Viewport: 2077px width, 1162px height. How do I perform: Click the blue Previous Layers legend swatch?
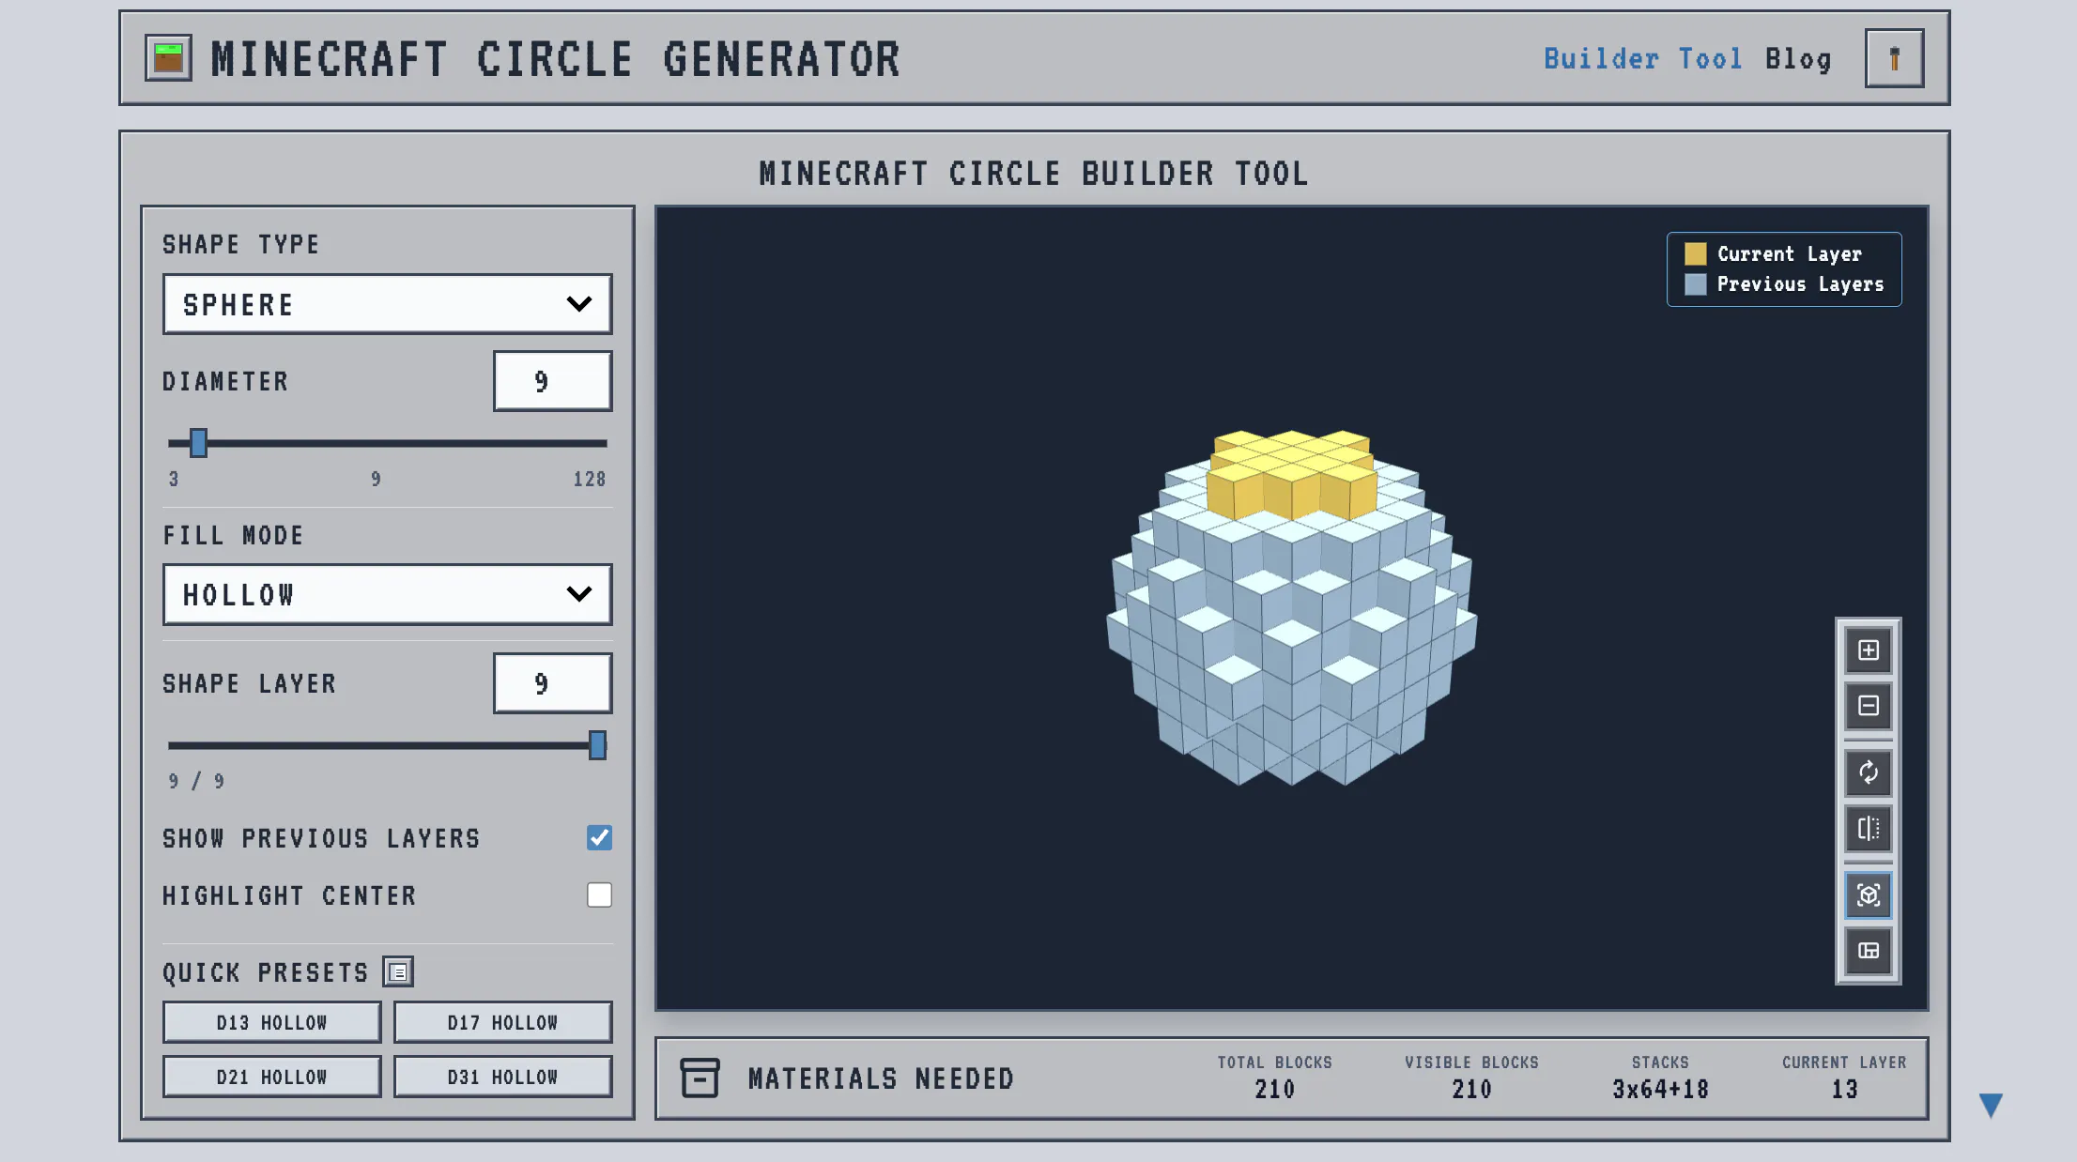point(1695,283)
